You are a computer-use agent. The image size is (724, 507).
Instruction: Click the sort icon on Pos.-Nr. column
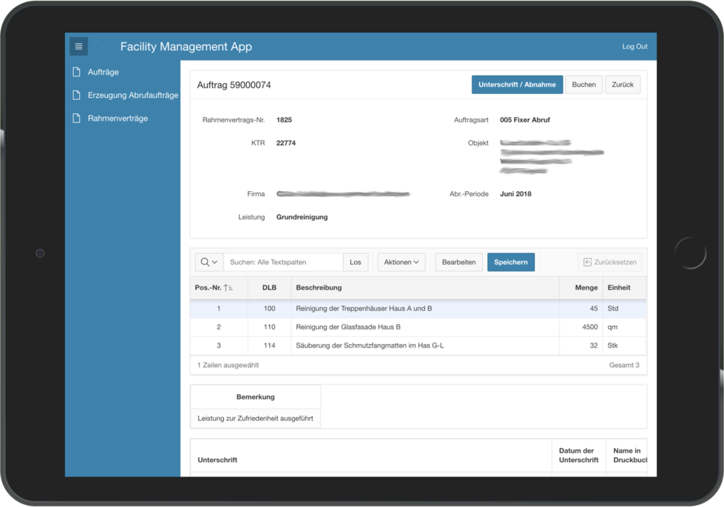coord(229,288)
